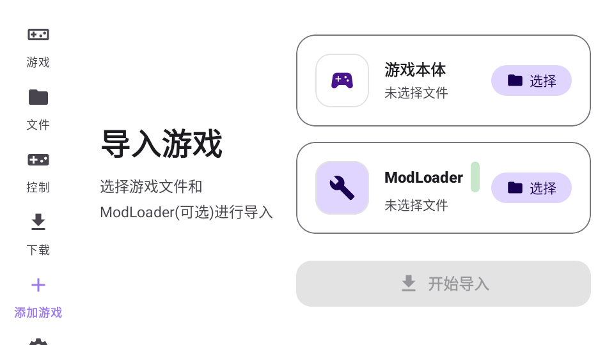The height and width of the screenshot is (345, 614).
Task: Open the 文件 folder icon in sidebar
Action: (38, 97)
